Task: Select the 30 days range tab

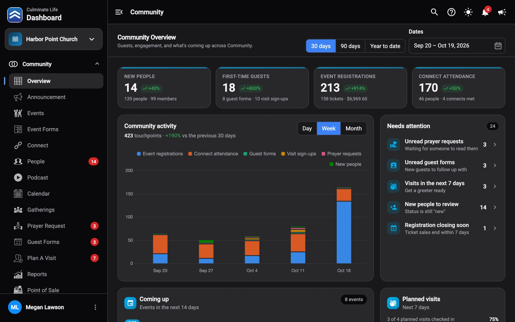Action: (x=321, y=46)
